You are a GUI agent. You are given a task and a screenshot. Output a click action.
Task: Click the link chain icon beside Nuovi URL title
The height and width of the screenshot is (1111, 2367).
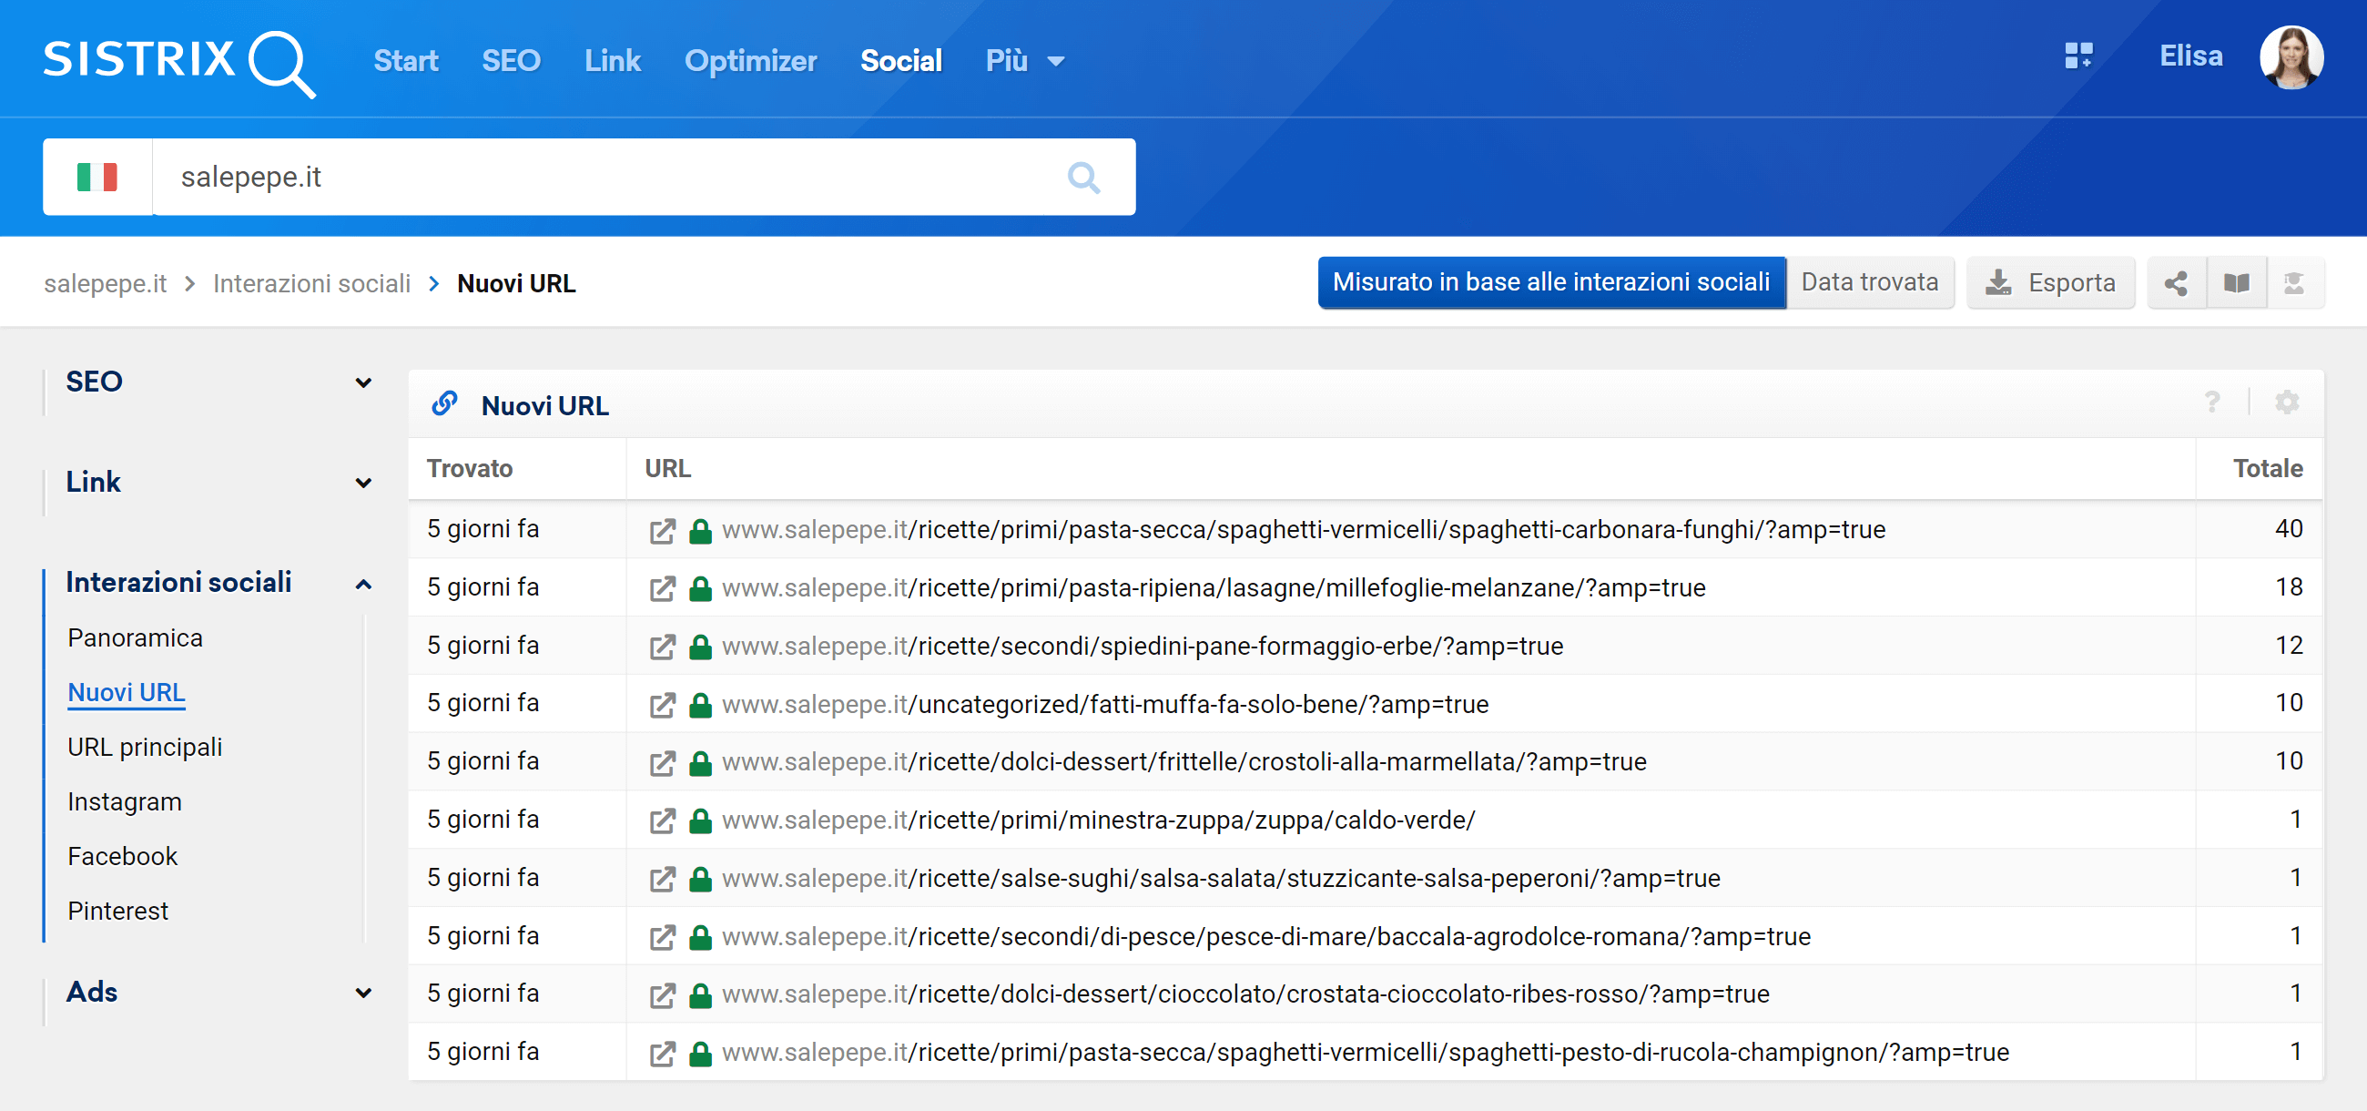(445, 403)
